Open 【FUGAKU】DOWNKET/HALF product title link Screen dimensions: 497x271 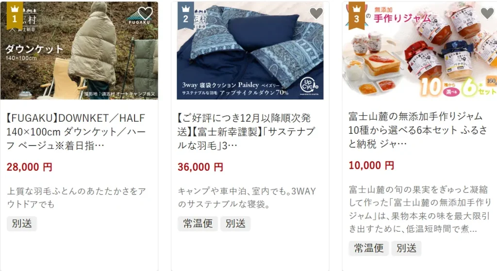pyautogui.click(x=76, y=132)
